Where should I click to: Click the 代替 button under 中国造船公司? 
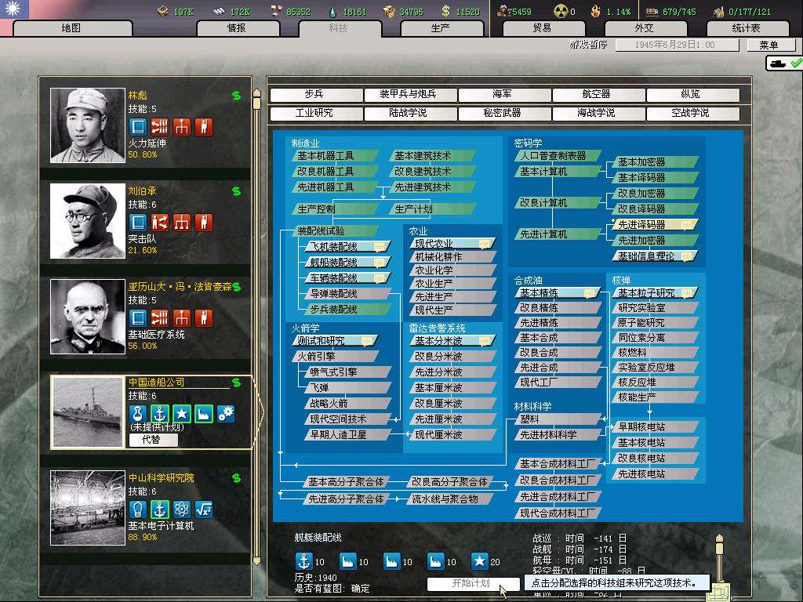(x=153, y=440)
